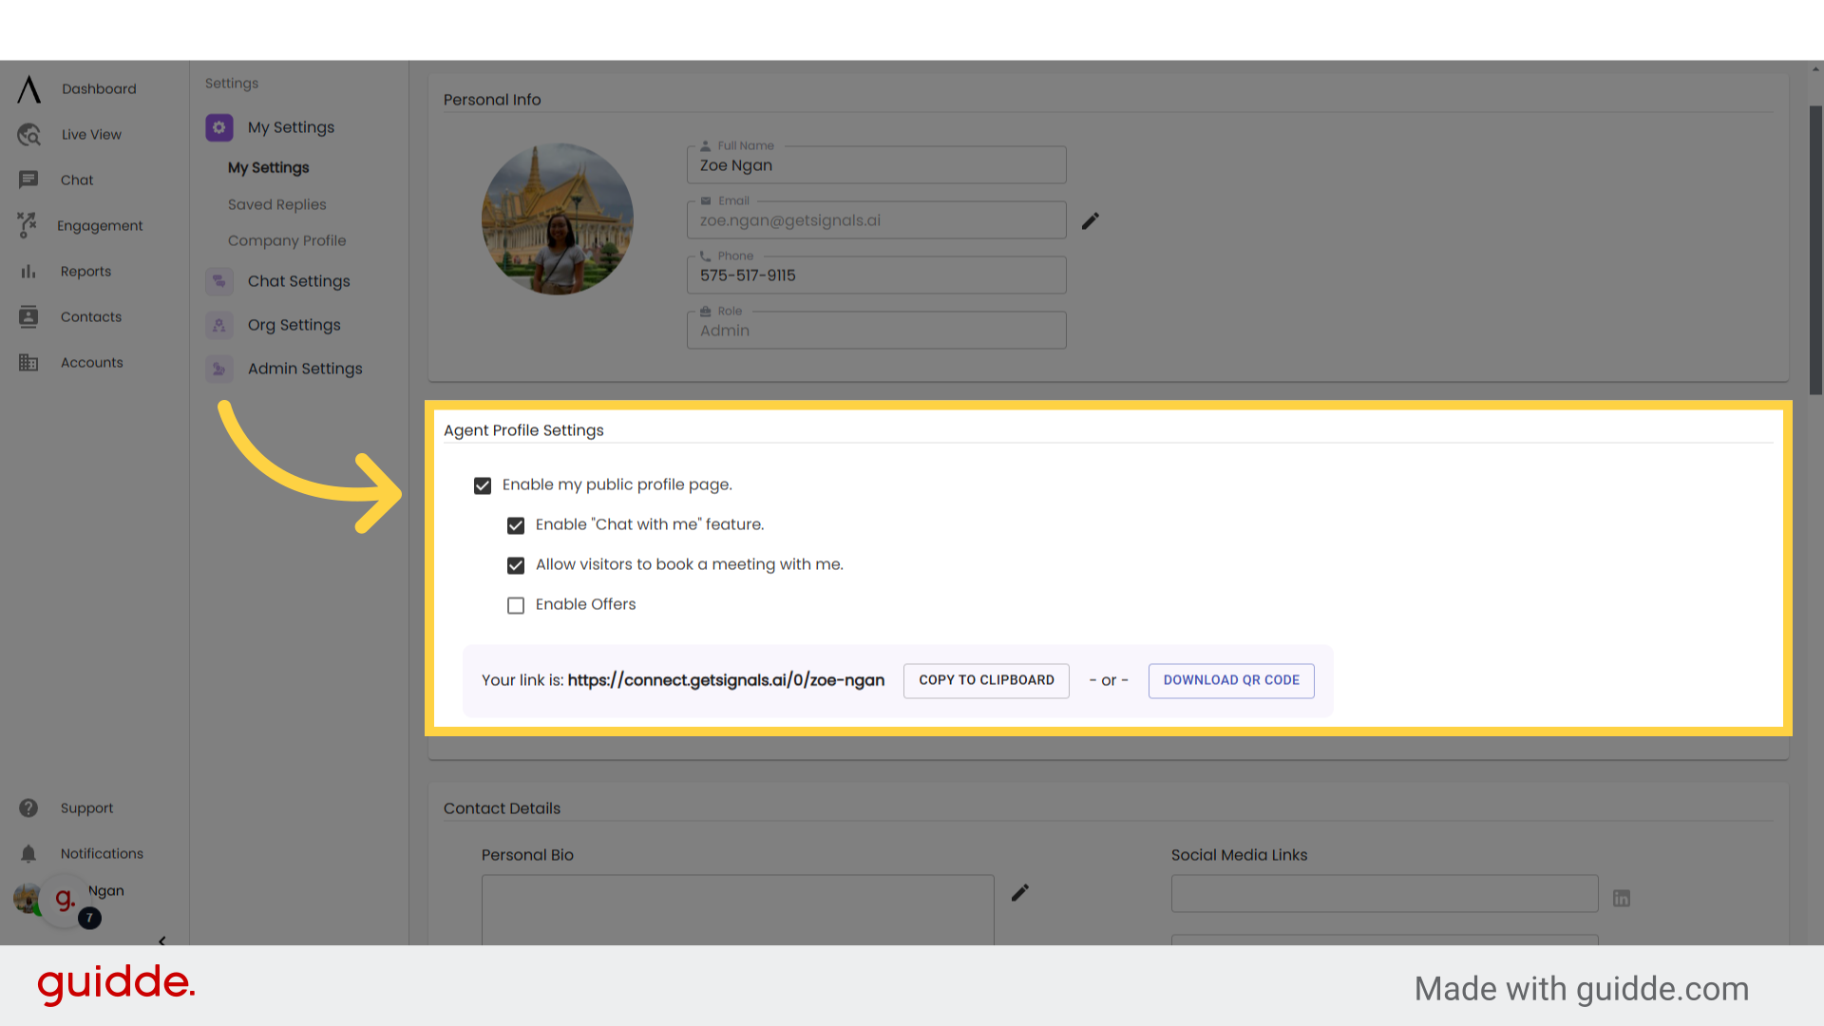
Task: Open the Reports bar chart icon
Action: click(x=28, y=272)
